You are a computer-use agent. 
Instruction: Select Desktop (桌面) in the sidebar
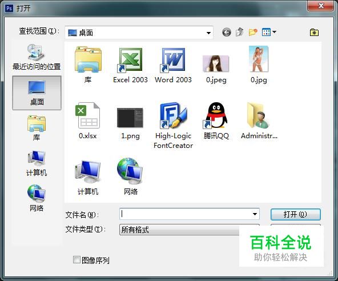pyautogui.click(x=37, y=93)
